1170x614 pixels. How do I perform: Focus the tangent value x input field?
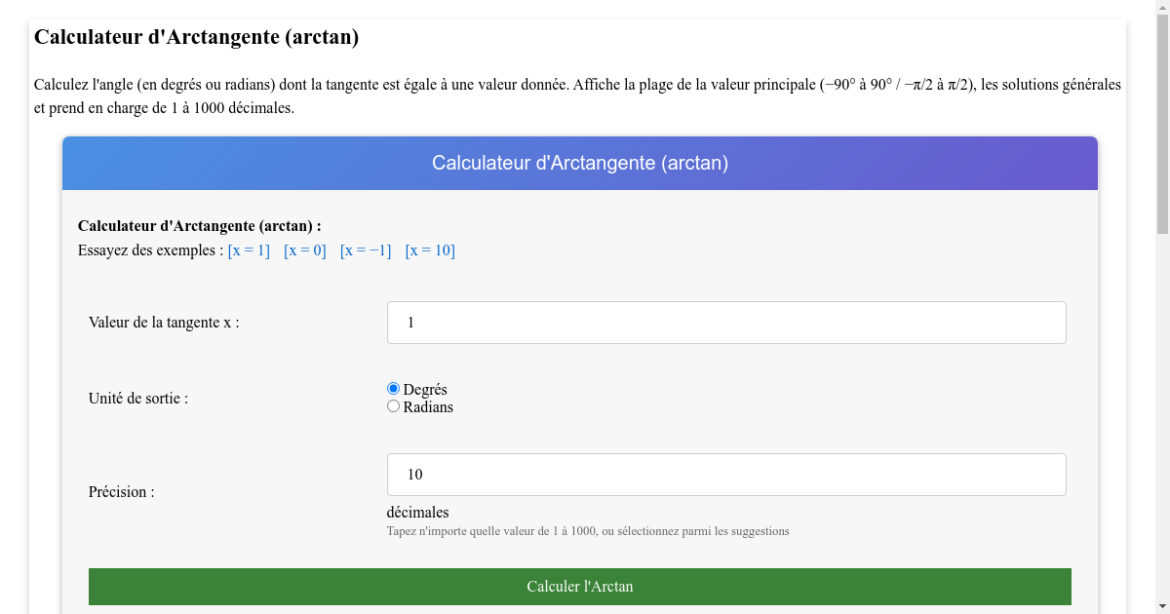(x=725, y=323)
